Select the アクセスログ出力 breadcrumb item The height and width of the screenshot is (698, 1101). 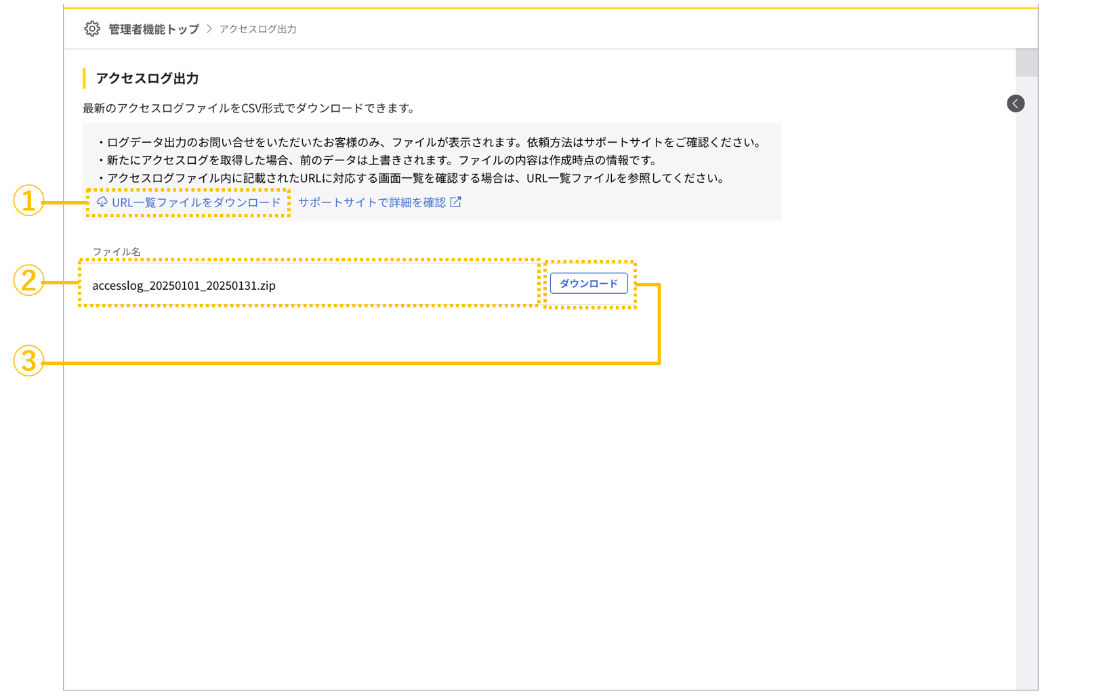(257, 28)
